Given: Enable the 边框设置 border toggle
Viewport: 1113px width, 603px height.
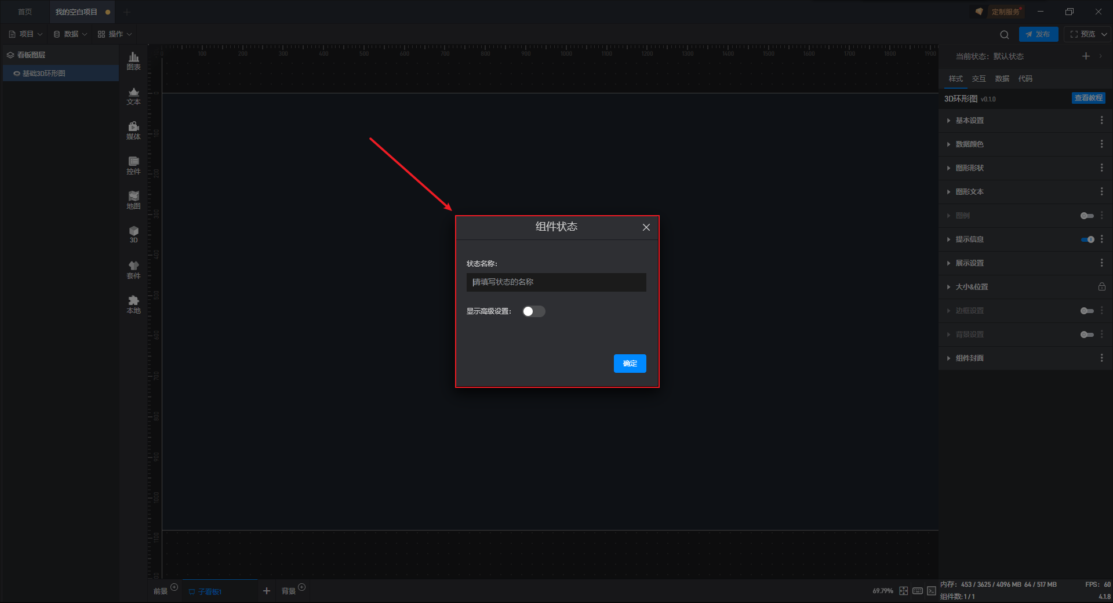Looking at the screenshot, I should pos(1087,311).
